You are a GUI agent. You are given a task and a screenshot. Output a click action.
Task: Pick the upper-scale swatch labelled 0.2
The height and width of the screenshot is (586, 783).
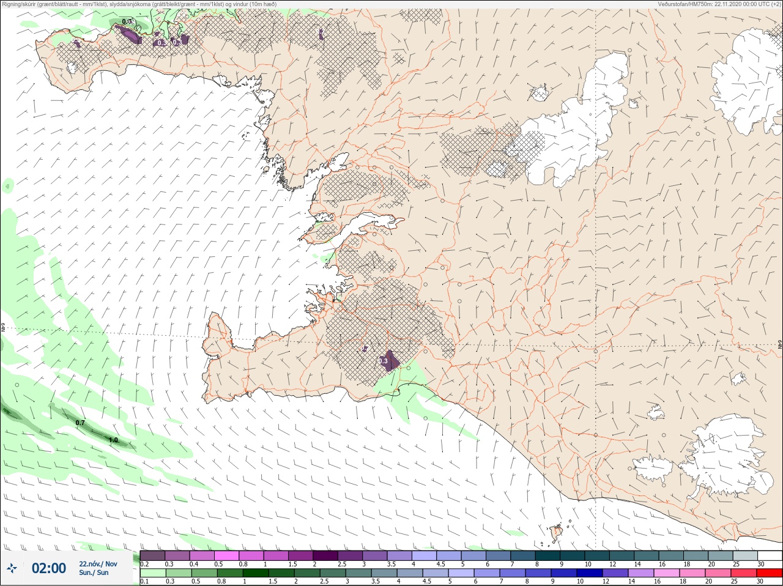(152, 556)
